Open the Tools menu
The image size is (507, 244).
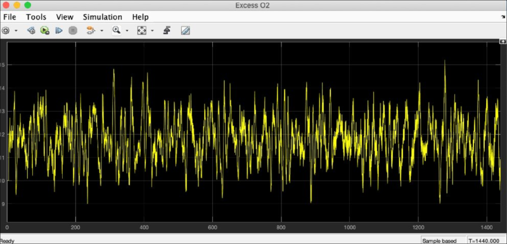36,17
